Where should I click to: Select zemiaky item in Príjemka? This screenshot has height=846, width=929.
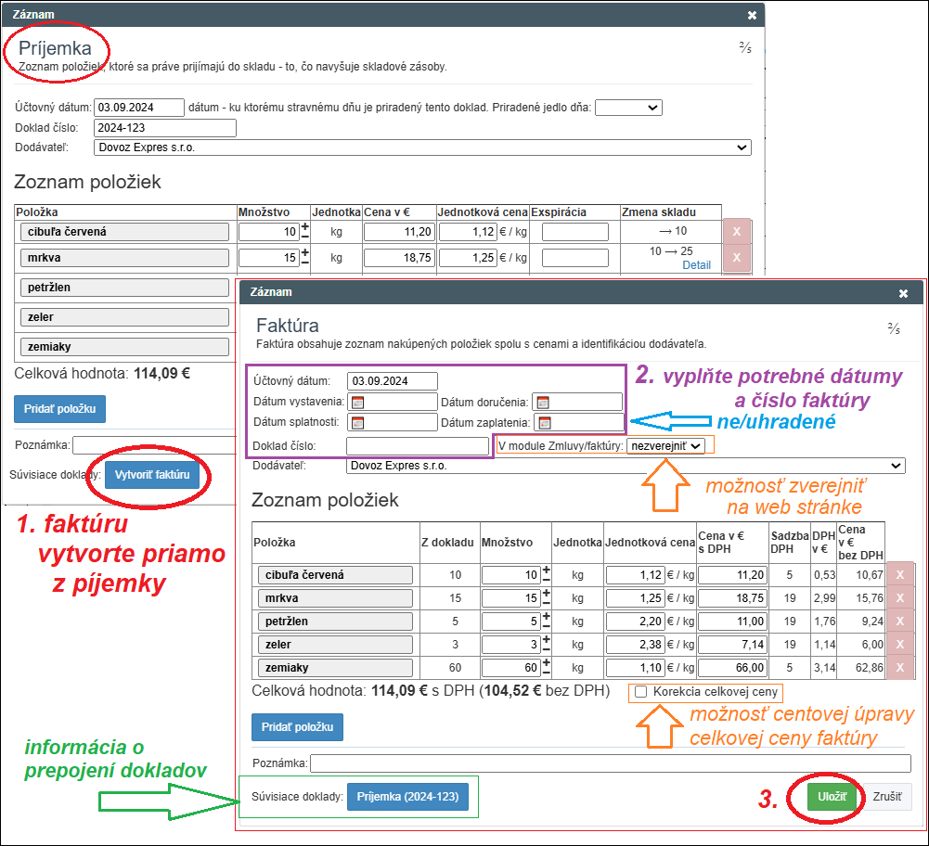(124, 346)
